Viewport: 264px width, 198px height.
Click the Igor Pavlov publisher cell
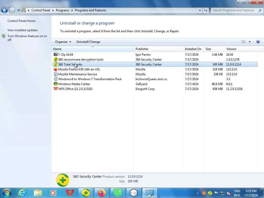(x=143, y=55)
